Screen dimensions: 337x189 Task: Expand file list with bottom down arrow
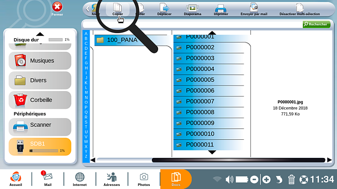coord(212,152)
